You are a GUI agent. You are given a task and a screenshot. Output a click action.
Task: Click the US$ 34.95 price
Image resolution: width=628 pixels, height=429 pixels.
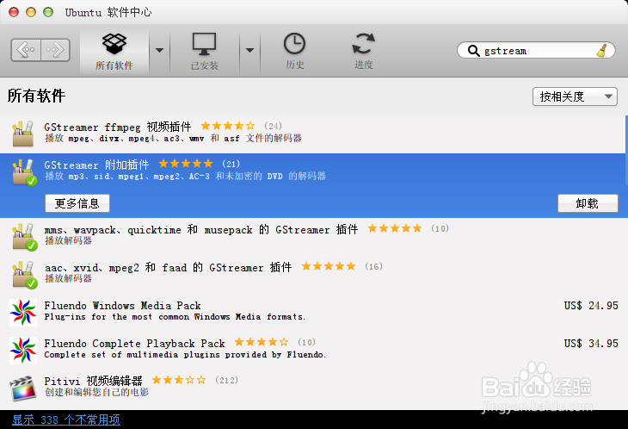pos(591,344)
